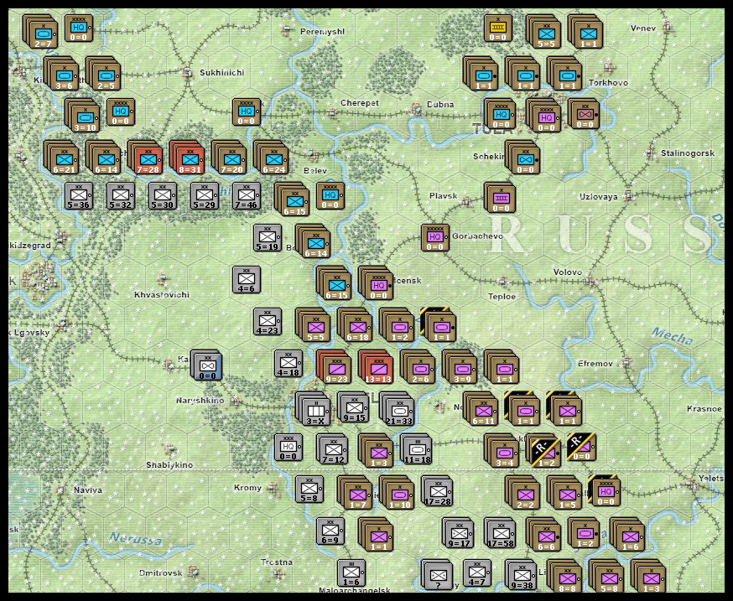733x601 pixels.
Task: Select the red cavalry counter showing 9=23
Action: (x=336, y=370)
